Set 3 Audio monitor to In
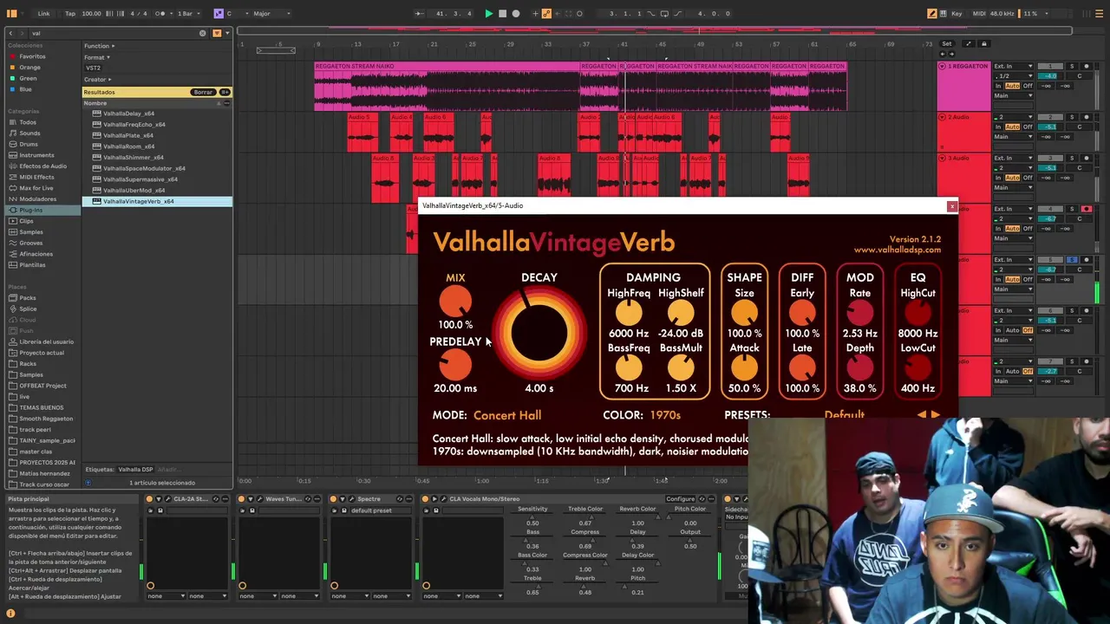 [998, 178]
